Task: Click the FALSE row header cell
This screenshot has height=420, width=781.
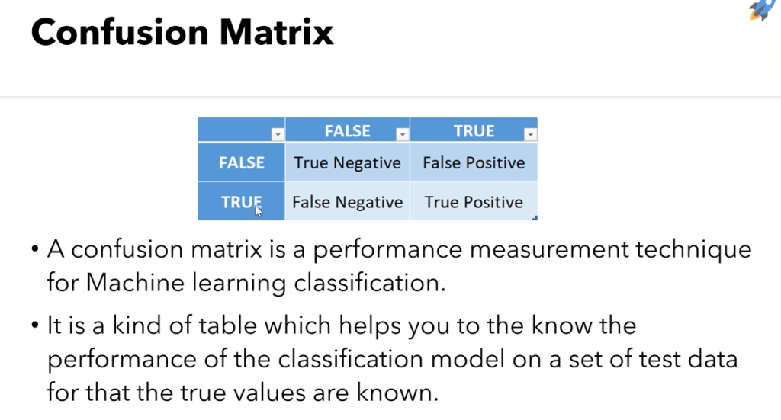Action: pos(241,162)
